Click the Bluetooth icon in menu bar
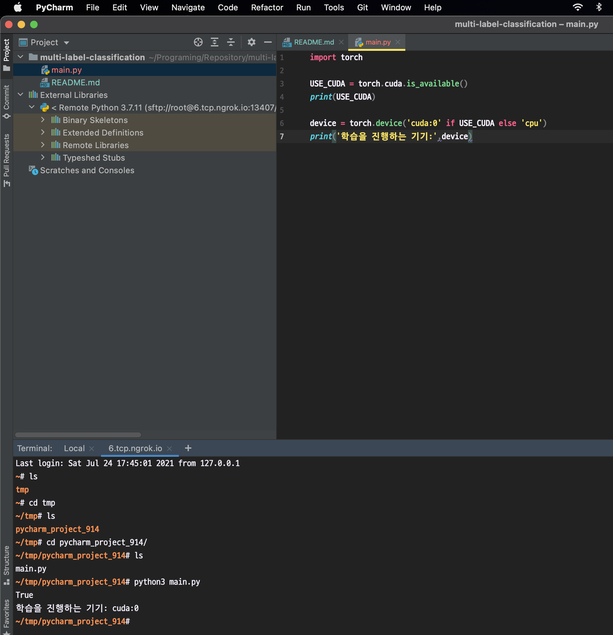This screenshot has width=613, height=635. click(x=599, y=7)
